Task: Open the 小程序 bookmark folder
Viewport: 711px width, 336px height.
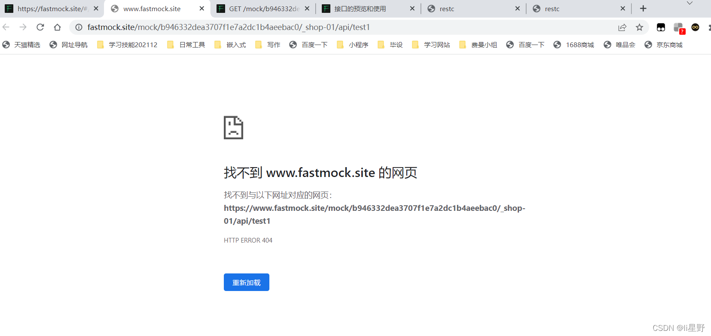Action: 353,45
